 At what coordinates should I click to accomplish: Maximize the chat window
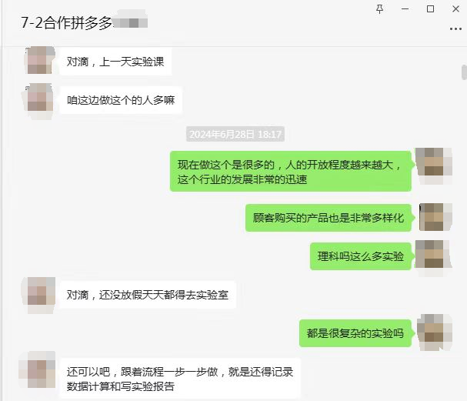pos(430,9)
